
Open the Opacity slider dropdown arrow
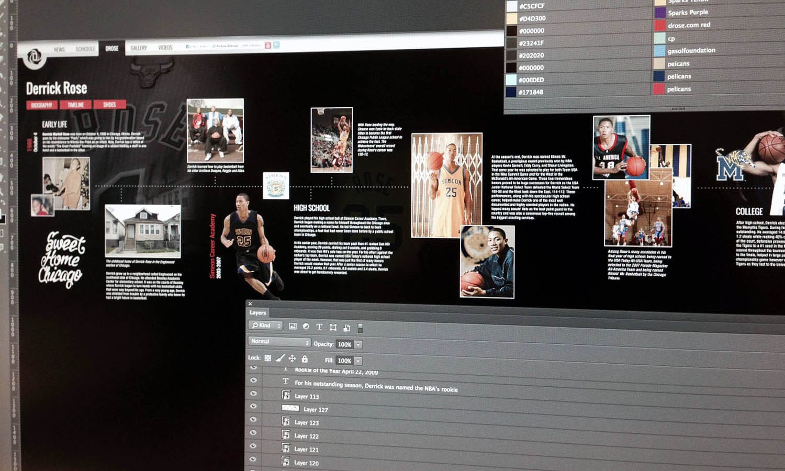[358, 344]
